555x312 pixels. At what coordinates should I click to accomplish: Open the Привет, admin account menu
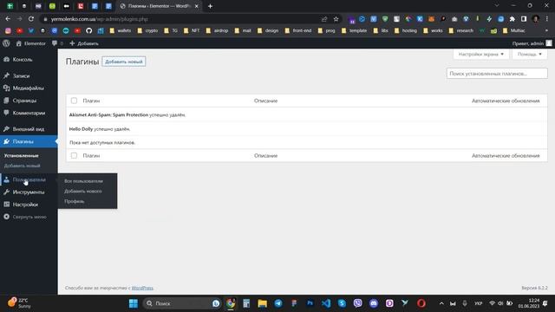(532, 43)
